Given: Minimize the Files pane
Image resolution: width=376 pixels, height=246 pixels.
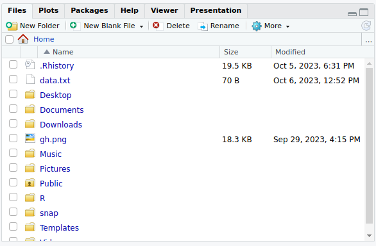Looking at the screenshot, I should (x=352, y=13).
